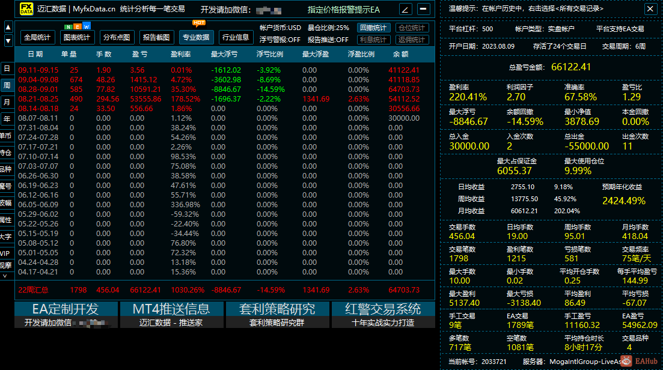The height and width of the screenshot is (370, 663).
Task: Open the 属性 sidebar item
Action: (6, 220)
